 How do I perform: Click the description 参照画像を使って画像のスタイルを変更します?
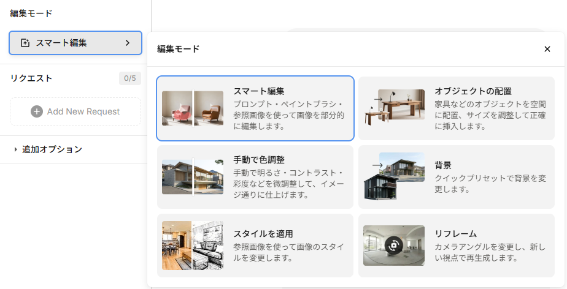point(289,252)
